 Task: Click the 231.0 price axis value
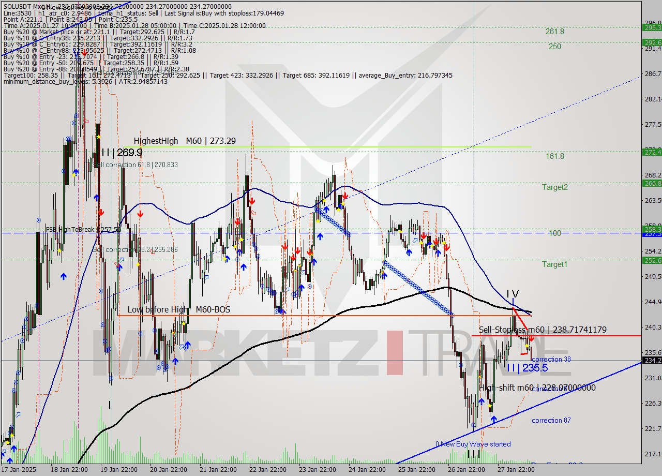pyautogui.click(x=653, y=378)
